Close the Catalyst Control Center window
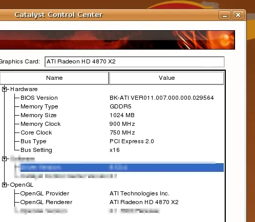 (238, 15)
